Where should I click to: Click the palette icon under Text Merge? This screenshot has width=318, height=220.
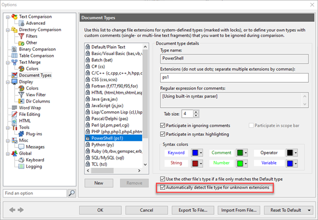21,69
